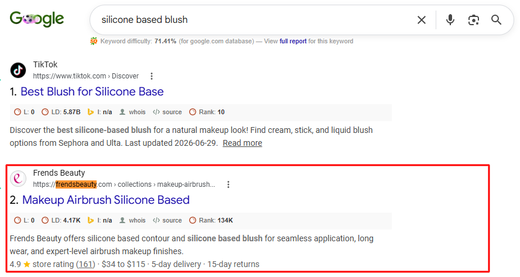Click 'source' in the Frends Beauty SEO bar

tap(167, 220)
